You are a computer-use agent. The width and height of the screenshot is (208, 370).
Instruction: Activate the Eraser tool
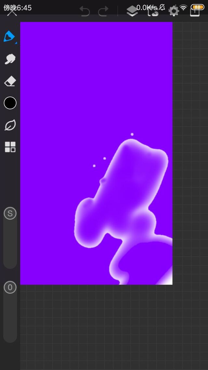click(10, 81)
